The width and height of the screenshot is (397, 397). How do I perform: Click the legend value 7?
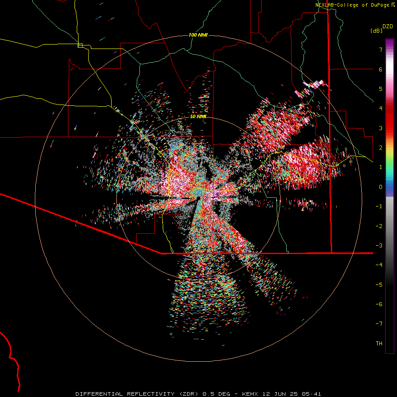[381, 49]
